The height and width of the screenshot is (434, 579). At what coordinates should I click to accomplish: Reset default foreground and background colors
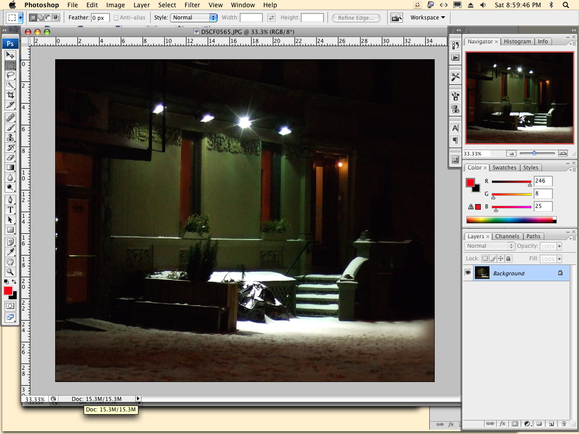pyautogui.click(x=6, y=282)
